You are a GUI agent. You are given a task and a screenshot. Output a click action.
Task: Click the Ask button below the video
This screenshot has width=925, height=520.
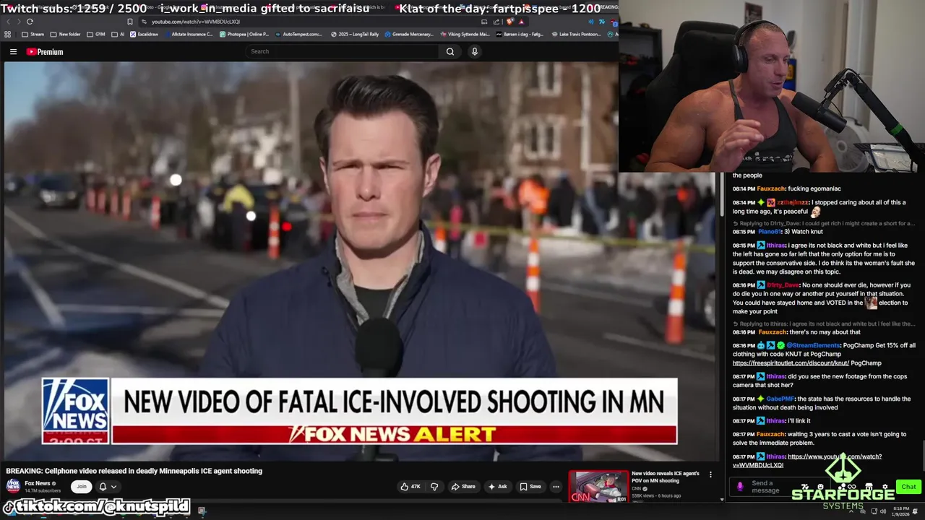click(x=498, y=487)
